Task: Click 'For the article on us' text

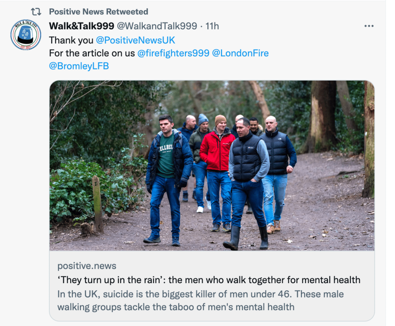Action: [92, 53]
